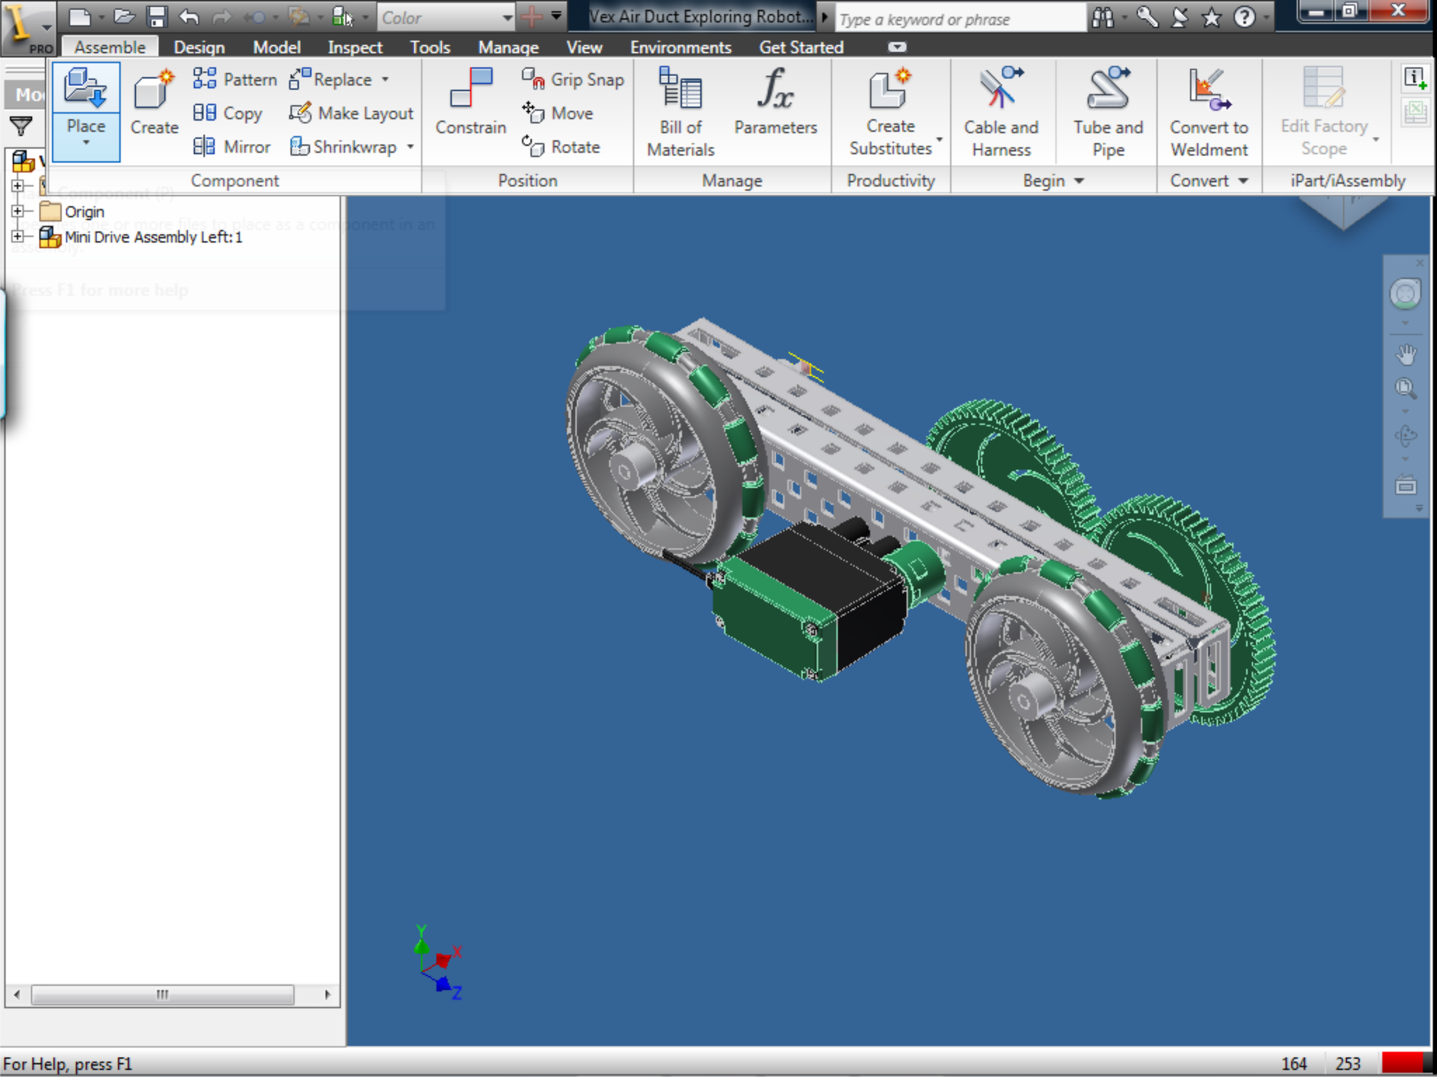This screenshot has height=1077, width=1437.
Task: Expand the Convert panel dropdown
Action: (x=1243, y=181)
